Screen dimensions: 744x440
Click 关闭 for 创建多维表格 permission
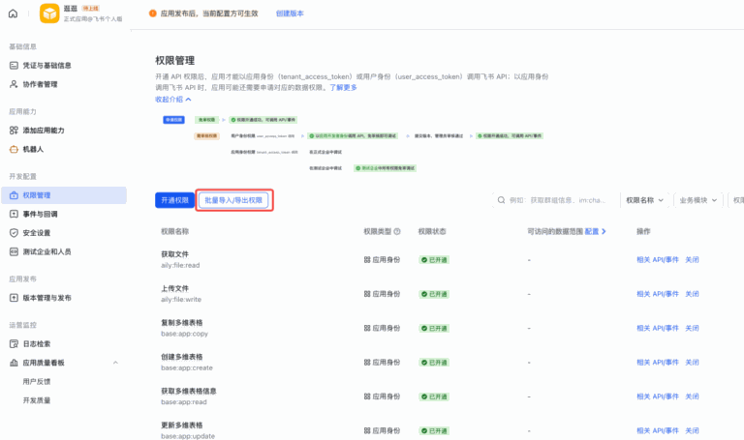[x=692, y=363]
